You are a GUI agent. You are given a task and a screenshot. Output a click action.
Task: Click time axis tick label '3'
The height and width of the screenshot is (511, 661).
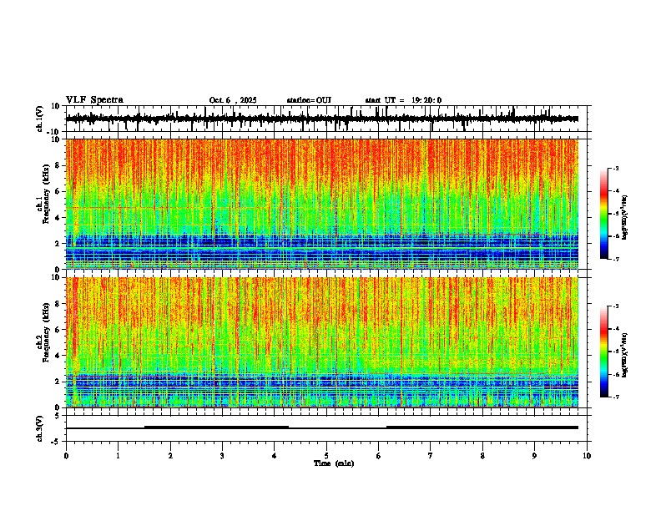222,456
